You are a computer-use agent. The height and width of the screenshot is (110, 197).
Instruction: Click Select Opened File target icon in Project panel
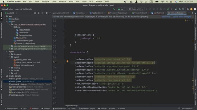tap(35, 13)
